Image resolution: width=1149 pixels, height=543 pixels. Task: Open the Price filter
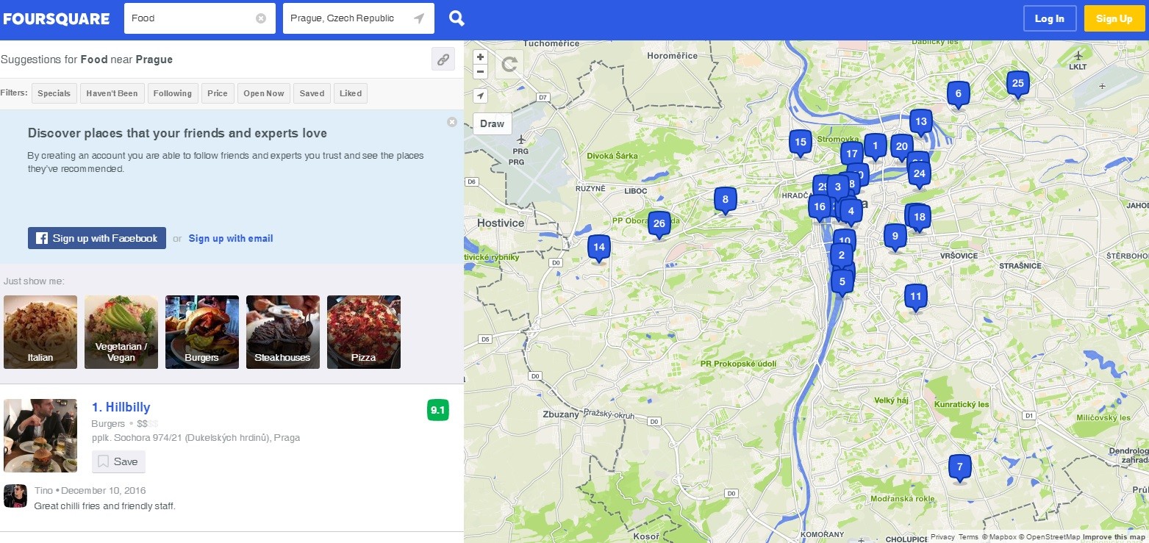coord(218,93)
